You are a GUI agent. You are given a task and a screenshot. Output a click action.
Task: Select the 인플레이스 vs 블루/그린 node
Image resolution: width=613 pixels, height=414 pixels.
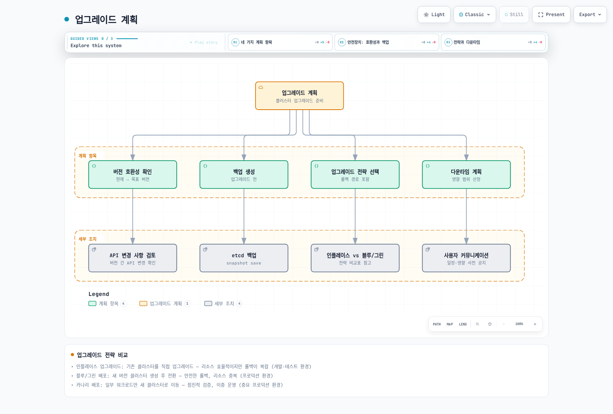click(x=355, y=258)
